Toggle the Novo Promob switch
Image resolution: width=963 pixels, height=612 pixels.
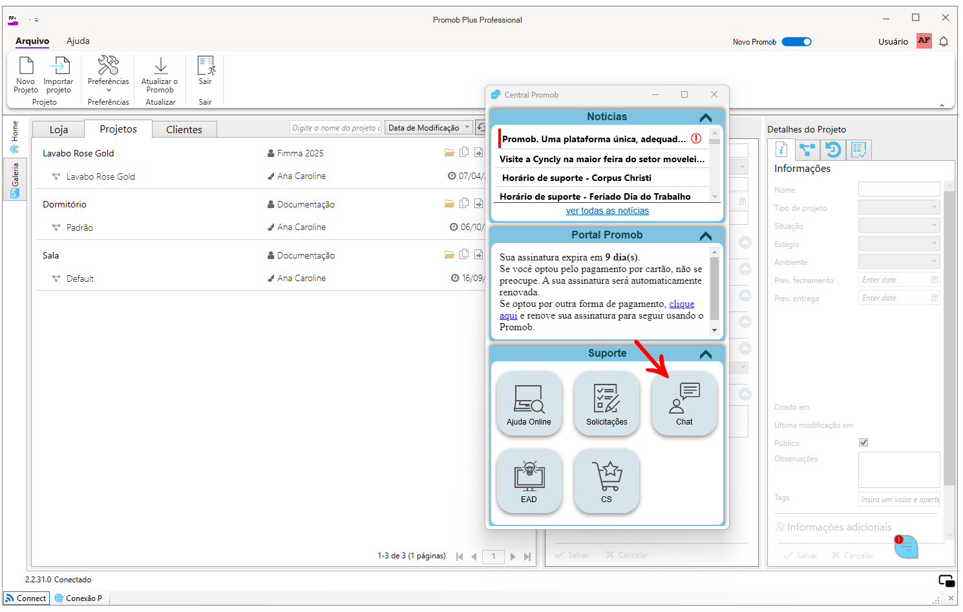click(x=796, y=42)
